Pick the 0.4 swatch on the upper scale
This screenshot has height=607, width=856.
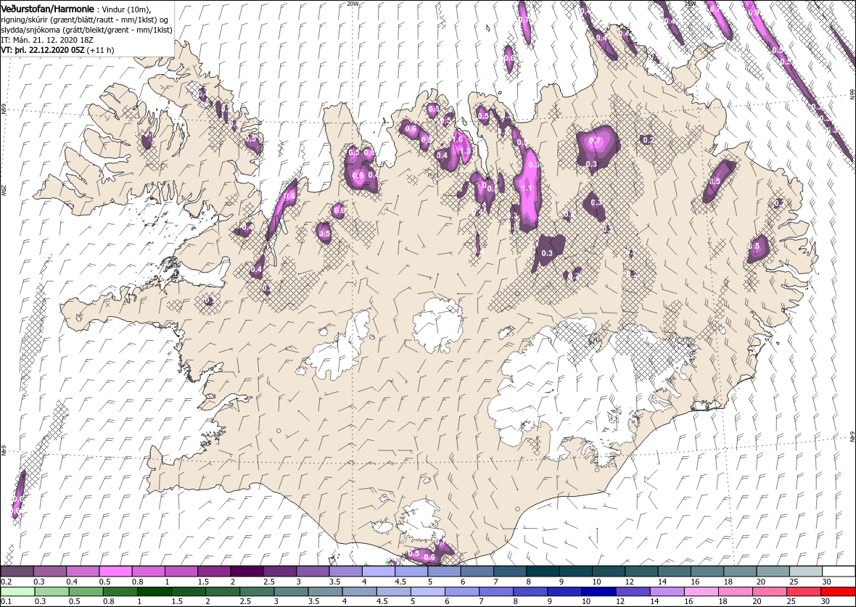[83, 571]
